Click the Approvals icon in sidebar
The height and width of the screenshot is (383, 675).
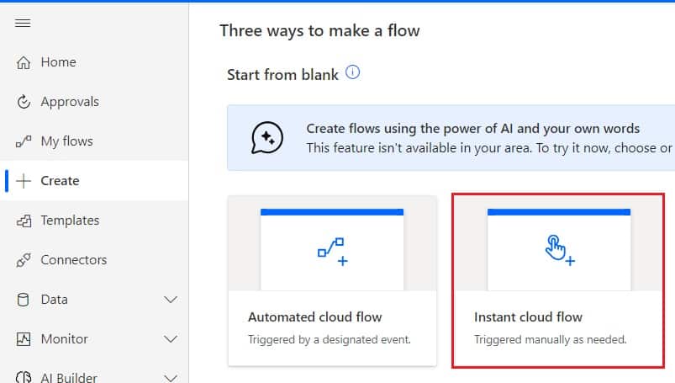point(24,102)
